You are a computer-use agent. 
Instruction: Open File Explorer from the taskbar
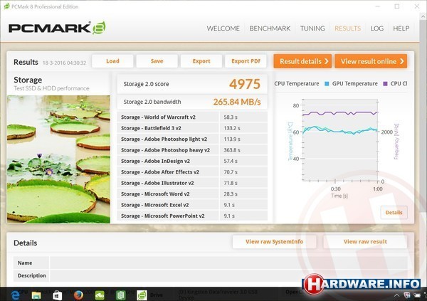click(36, 295)
